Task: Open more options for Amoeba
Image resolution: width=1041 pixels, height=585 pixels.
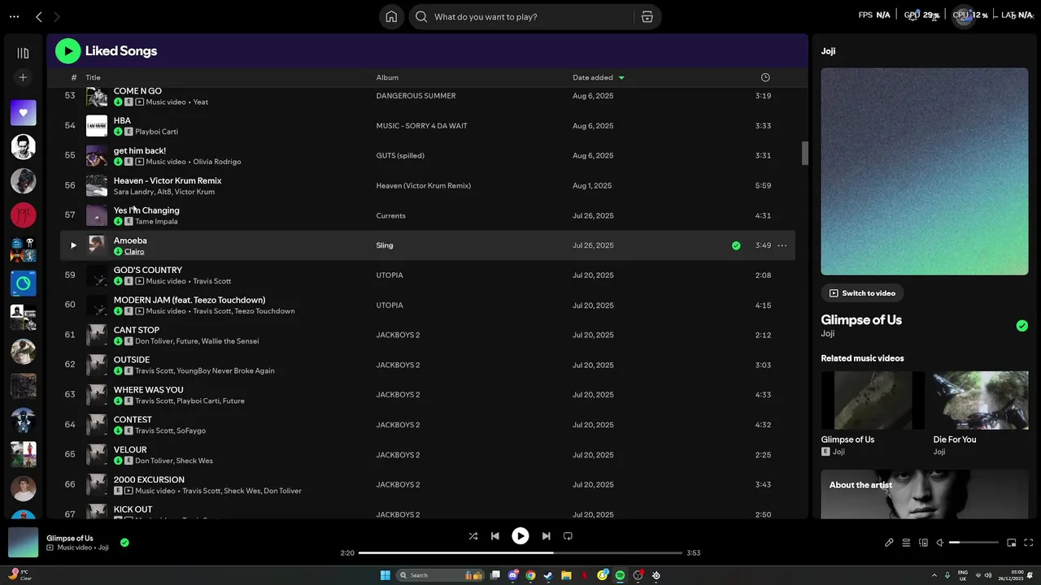Action: 782,245
